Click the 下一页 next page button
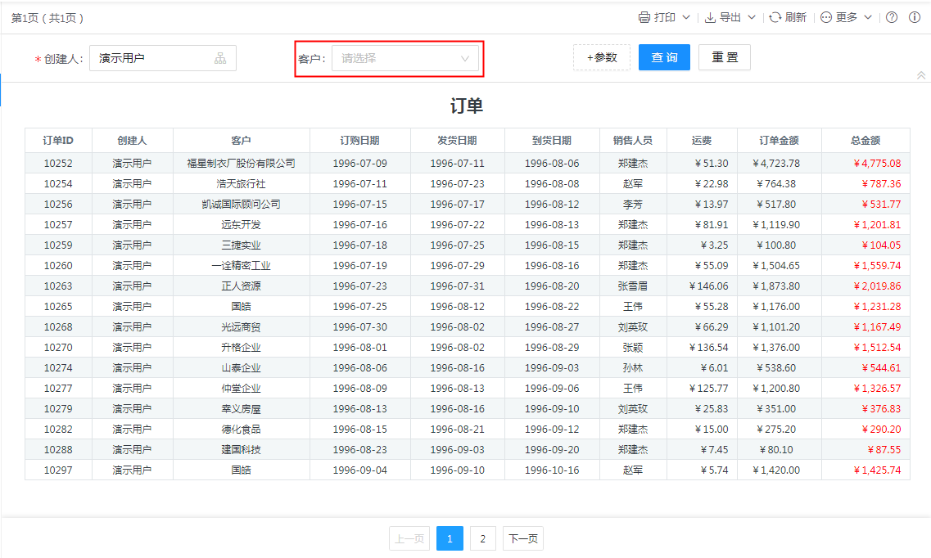 (x=523, y=538)
